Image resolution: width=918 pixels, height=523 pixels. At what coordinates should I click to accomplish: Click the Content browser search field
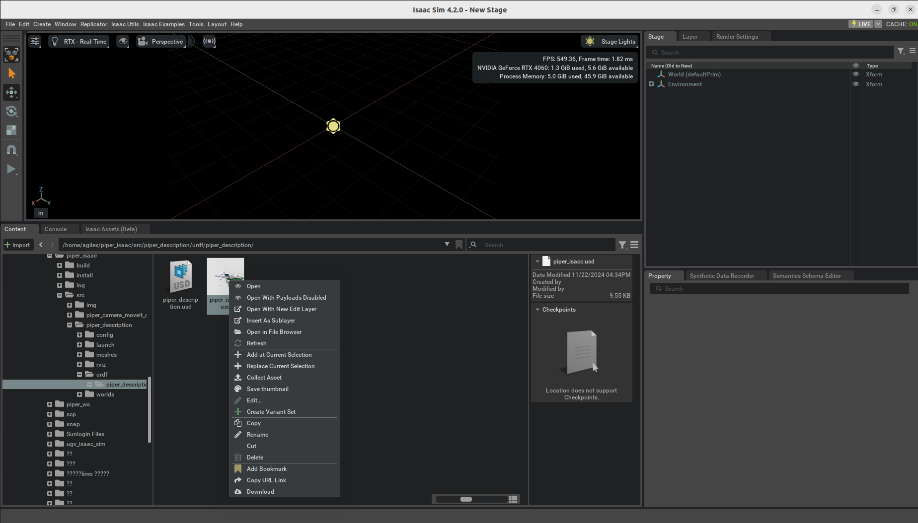pyautogui.click(x=541, y=245)
